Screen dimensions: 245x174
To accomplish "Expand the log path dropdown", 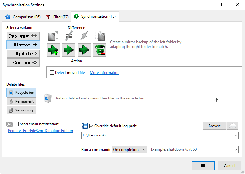I will pos(235,135).
